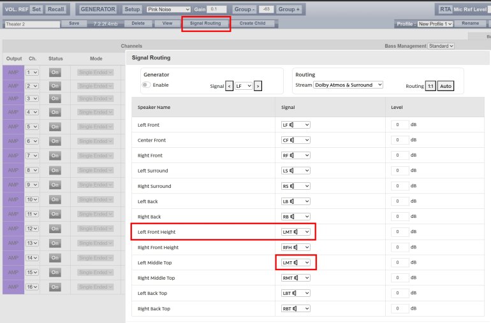Open the Signal Routing tab
491x323 pixels.
[x=206, y=24]
